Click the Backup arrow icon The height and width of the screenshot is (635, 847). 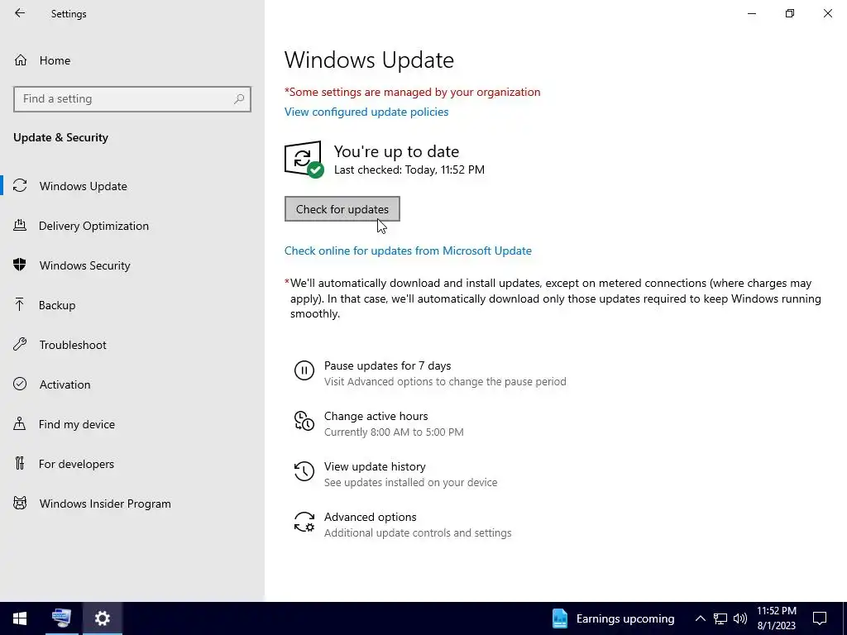click(20, 304)
